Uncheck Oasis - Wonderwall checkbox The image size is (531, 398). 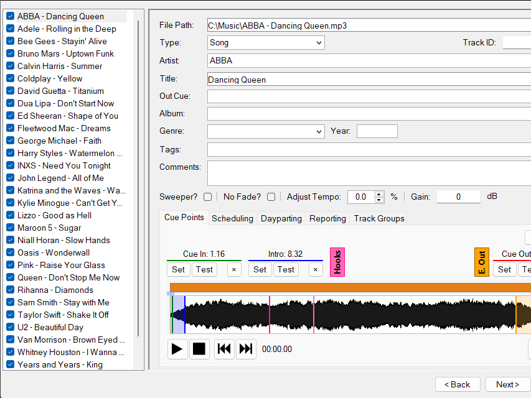click(x=11, y=252)
